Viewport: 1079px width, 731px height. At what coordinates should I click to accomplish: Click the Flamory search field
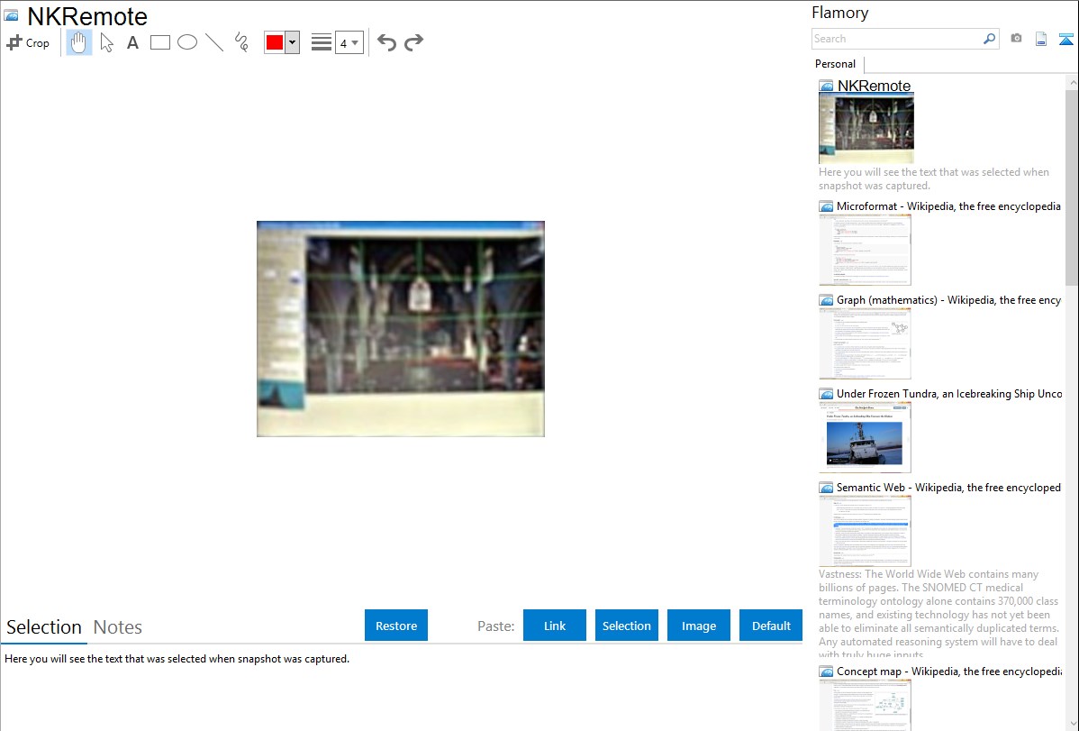896,39
